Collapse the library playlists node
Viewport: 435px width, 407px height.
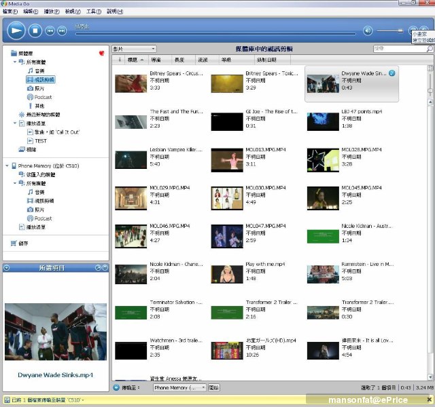click(15, 123)
